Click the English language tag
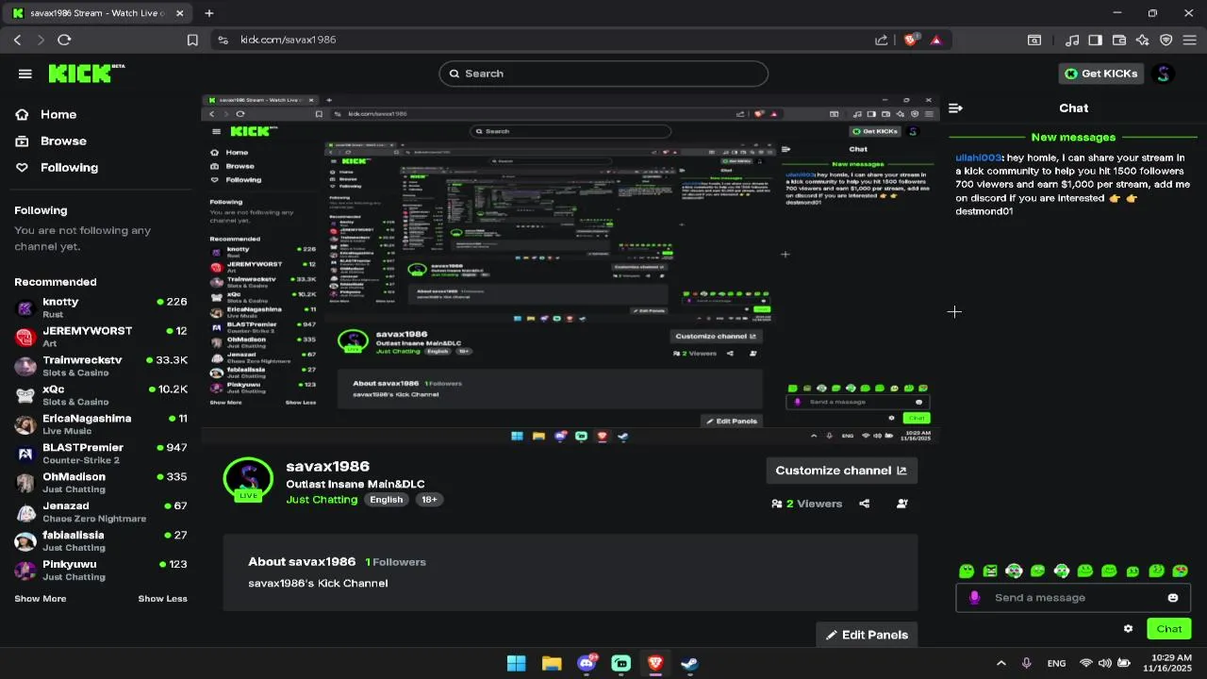This screenshot has height=679, width=1207. (x=386, y=500)
